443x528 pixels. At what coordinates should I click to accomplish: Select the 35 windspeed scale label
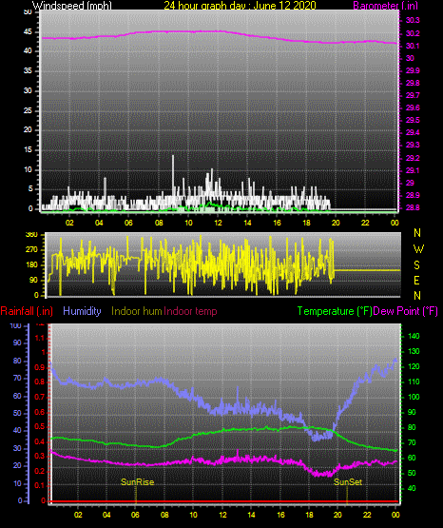pos(28,70)
